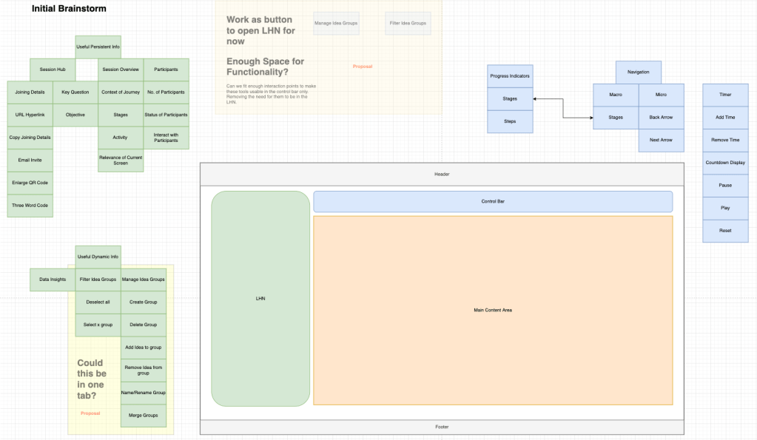Screen dimensions: 757x440
Task: Select the Play box in Timer column
Action: tap(725, 208)
